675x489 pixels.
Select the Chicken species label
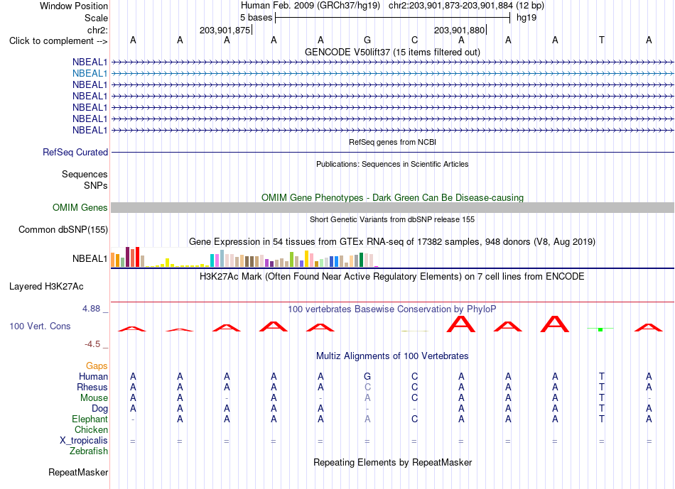(91, 429)
